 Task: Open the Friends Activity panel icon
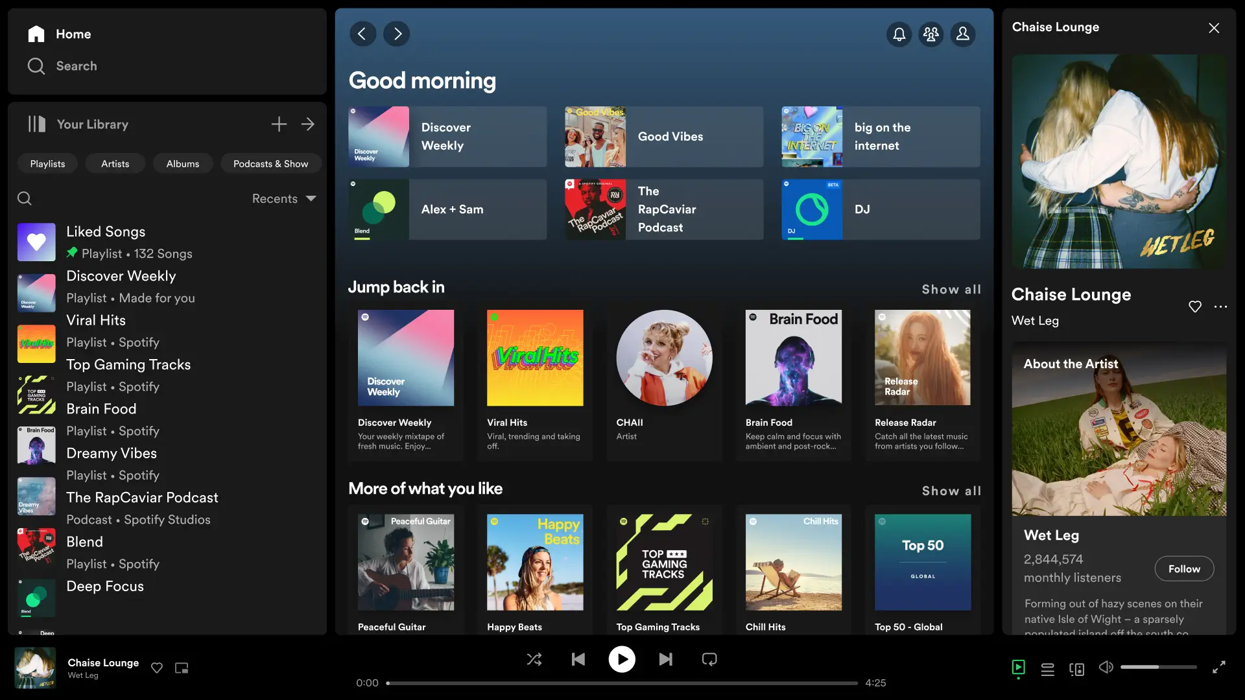931,32
